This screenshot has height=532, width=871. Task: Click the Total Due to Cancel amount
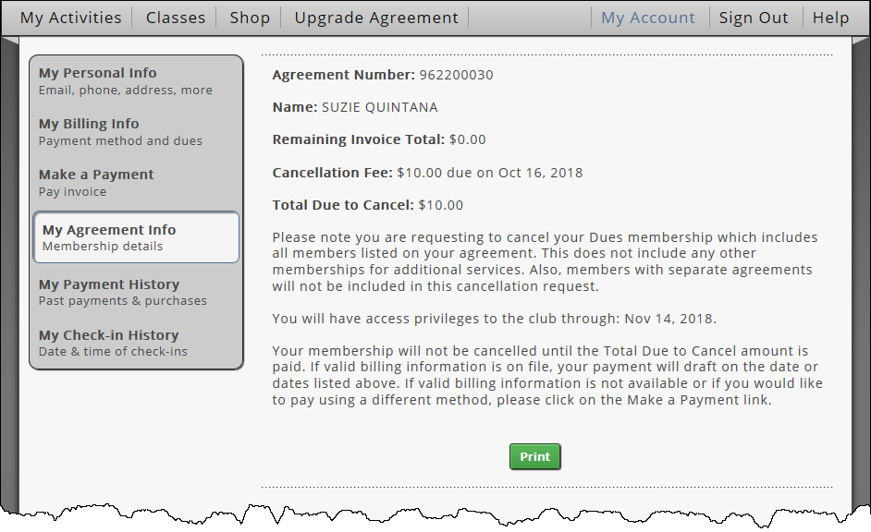click(x=440, y=205)
